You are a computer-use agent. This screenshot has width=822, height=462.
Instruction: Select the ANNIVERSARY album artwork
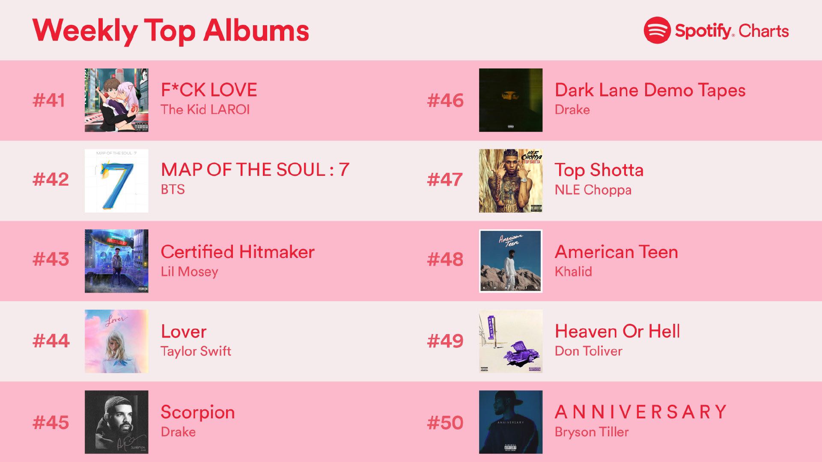[511, 422]
